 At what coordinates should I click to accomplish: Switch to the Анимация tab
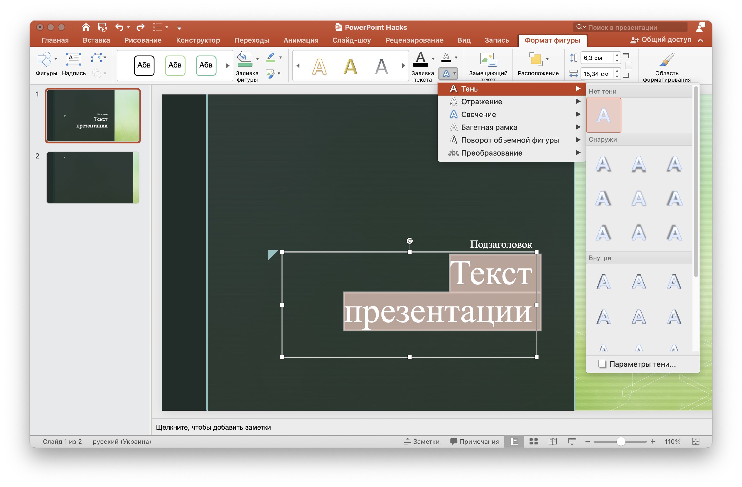tap(301, 40)
